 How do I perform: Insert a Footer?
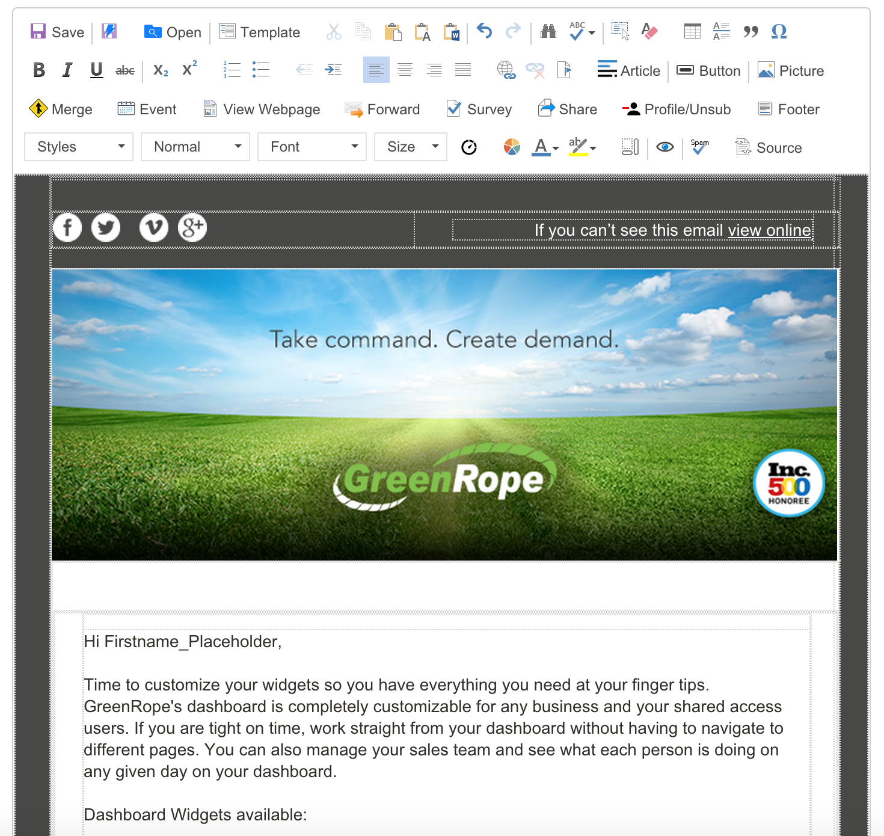pos(789,109)
